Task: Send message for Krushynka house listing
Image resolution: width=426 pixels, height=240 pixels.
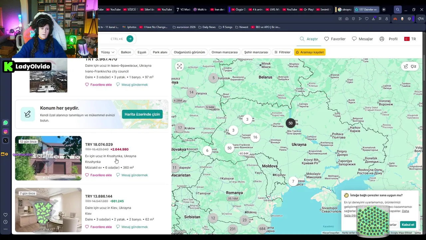Action: (x=132, y=175)
